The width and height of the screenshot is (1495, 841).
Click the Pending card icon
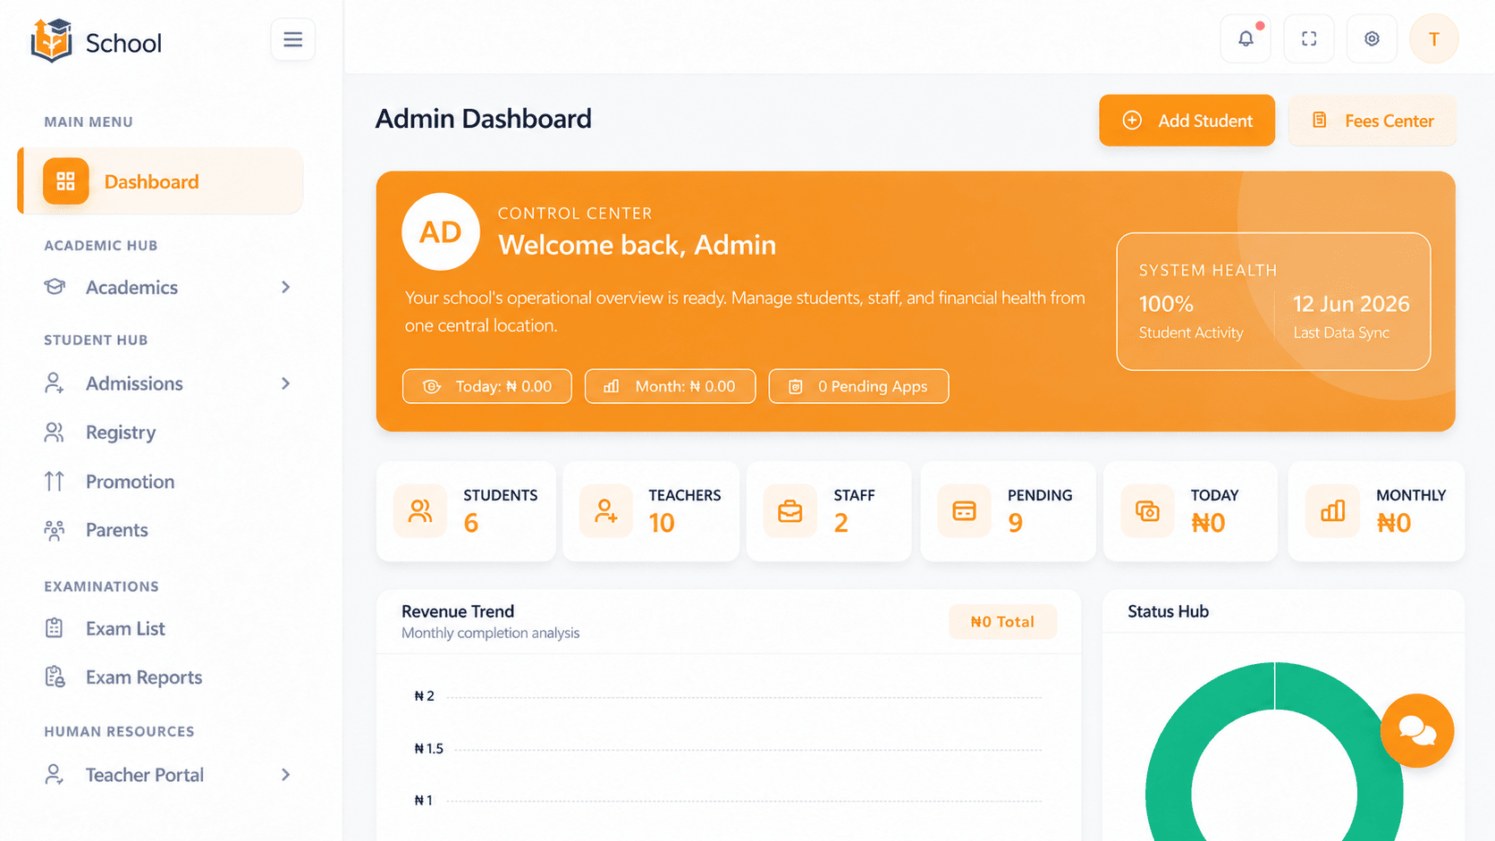pyautogui.click(x=964, y=511)
